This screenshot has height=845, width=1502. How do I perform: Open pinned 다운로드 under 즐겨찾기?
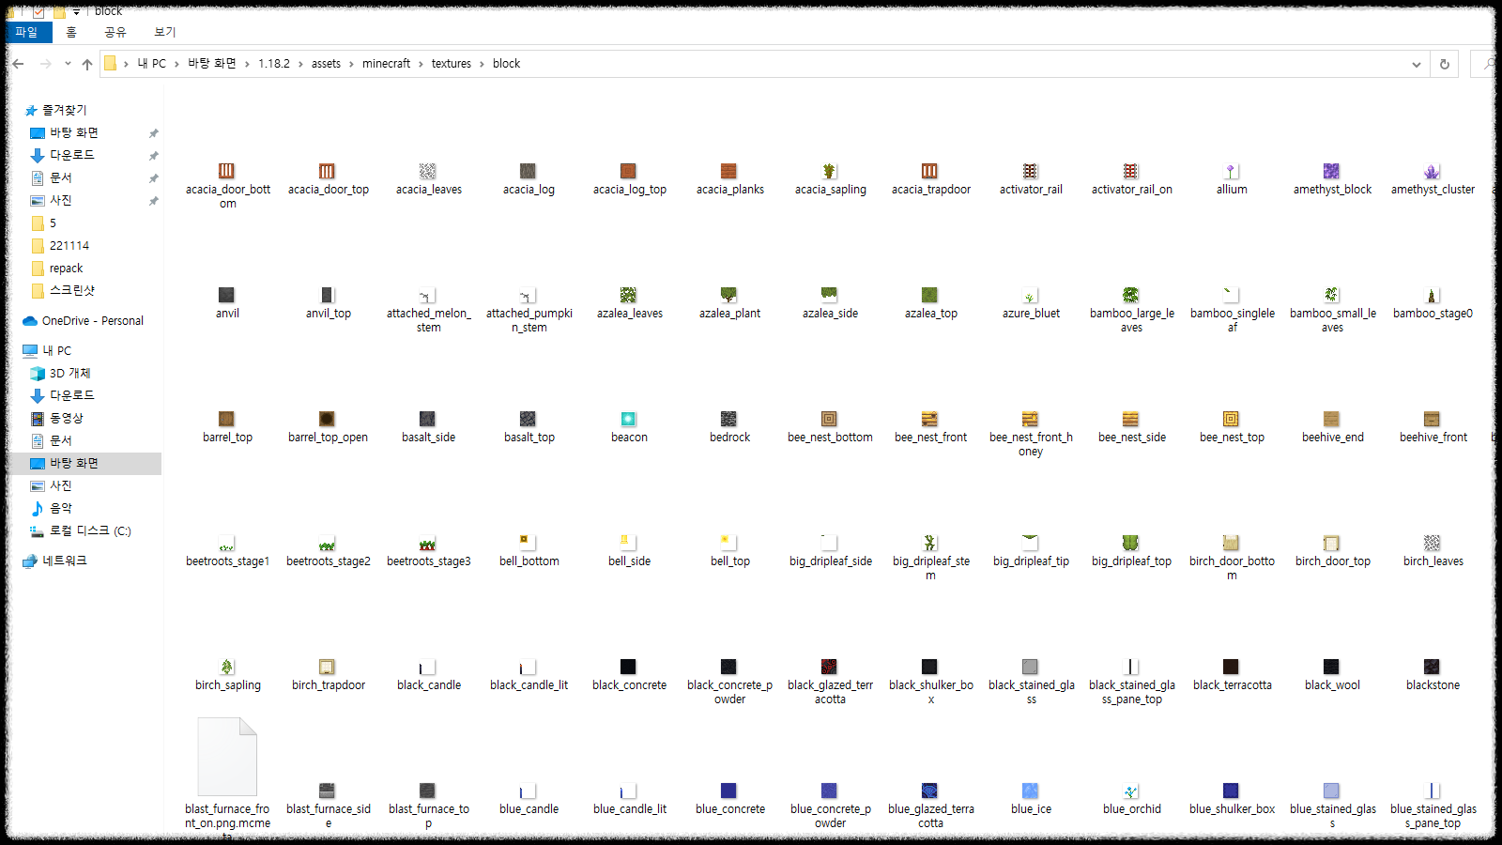point(71,155)
